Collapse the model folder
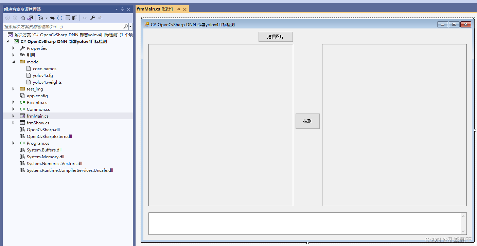 pyautogui.click(x=14, y=62)
